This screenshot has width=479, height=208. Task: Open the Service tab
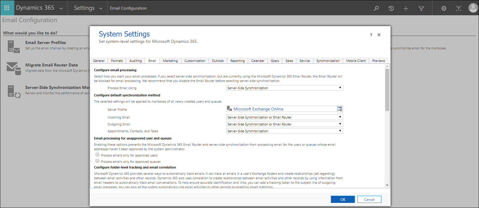pyautogui.click(x=305, y=61)
